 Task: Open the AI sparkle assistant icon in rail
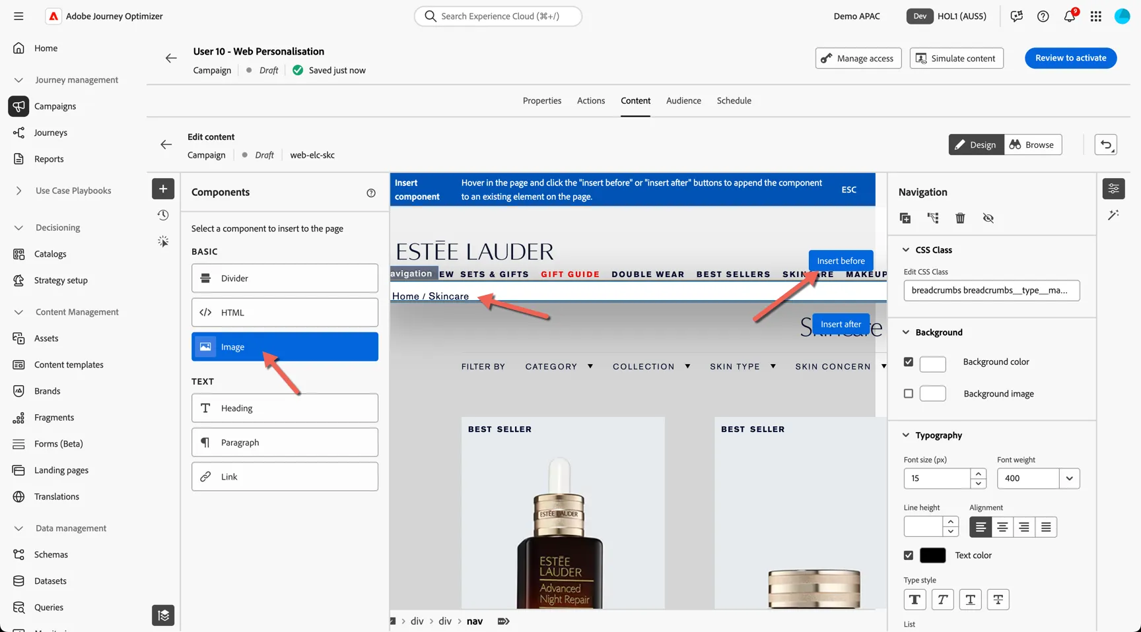click(x=163, y=241)
